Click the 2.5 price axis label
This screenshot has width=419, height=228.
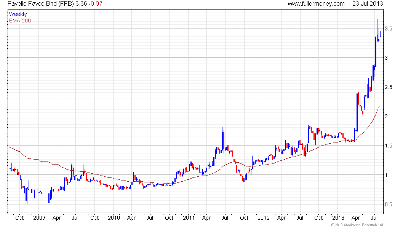[x=389, y=87]
